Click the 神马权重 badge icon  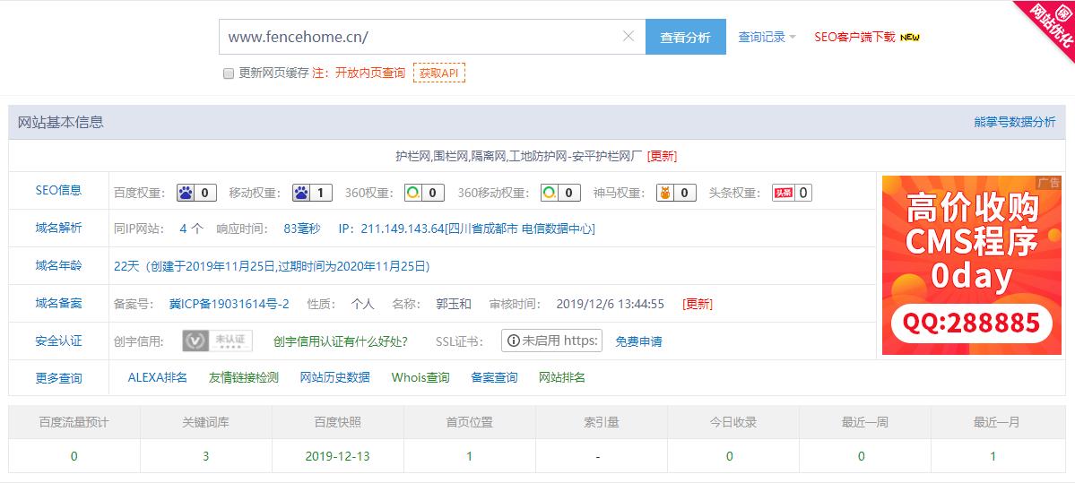point(676,194)
